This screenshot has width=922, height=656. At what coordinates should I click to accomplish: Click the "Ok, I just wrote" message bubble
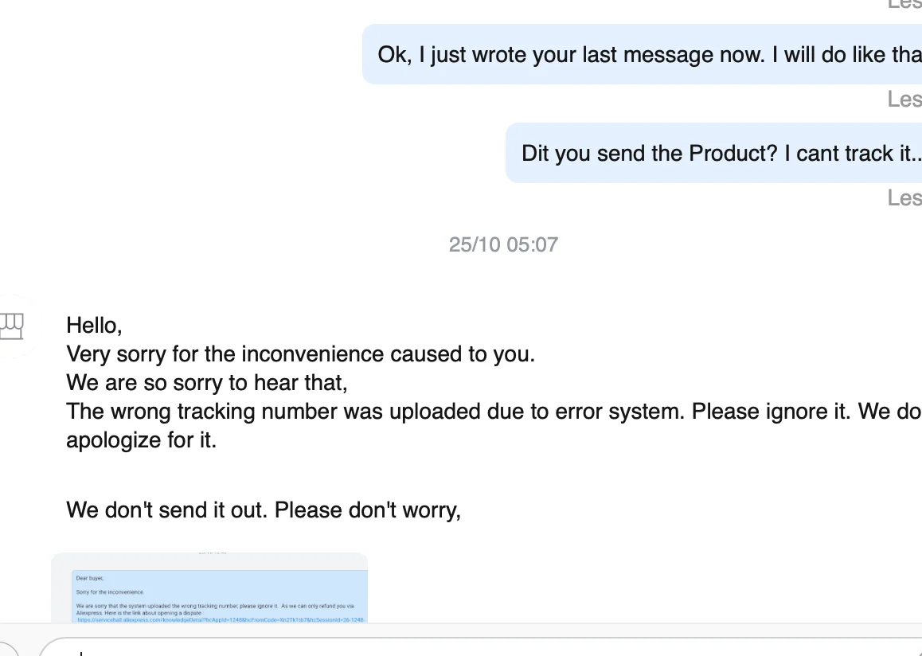tap(642, 55)
